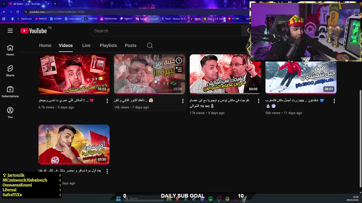
Task: Open the Tiktok bookmark
Action: 195,19
